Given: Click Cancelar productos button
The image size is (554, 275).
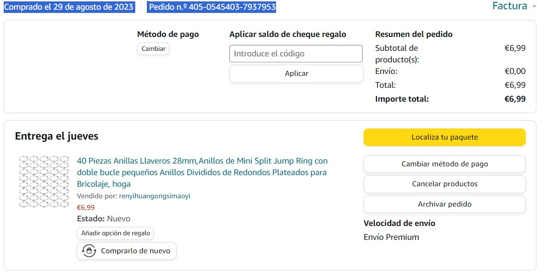Looking at the screenshot, I should (x=444, y=184).
